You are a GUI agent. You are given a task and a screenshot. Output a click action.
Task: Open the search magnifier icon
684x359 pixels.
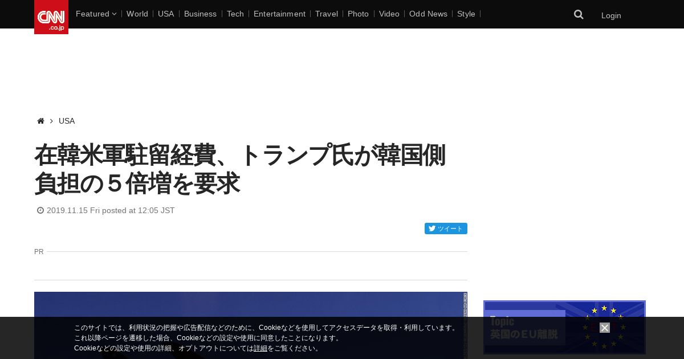point(579,14)
